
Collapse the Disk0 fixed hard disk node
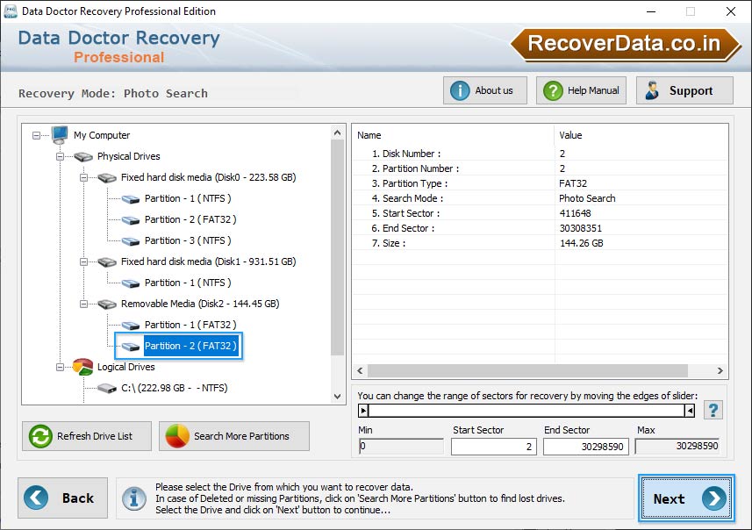click(83, 177)
